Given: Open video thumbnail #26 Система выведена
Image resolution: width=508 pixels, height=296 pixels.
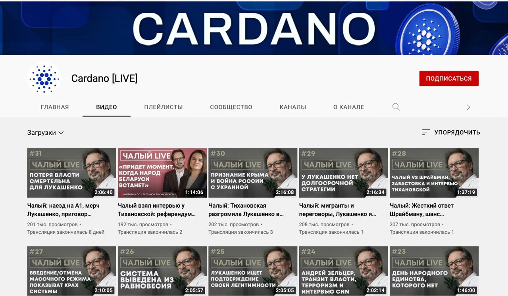Looking at the screenshot, I should 162,271.
